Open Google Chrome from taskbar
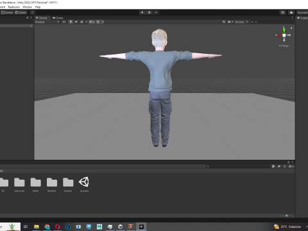The height and width of the screenshot is (231, 308). (47, 227)
